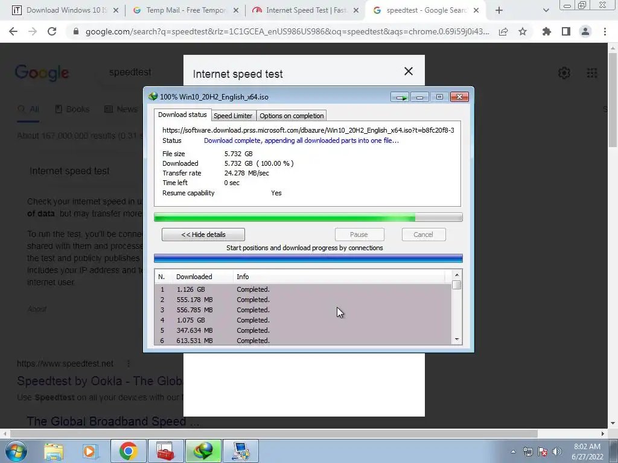Click the About link under speed test card
The height and width of the screenshot is (463, 618).
(37, 309)
